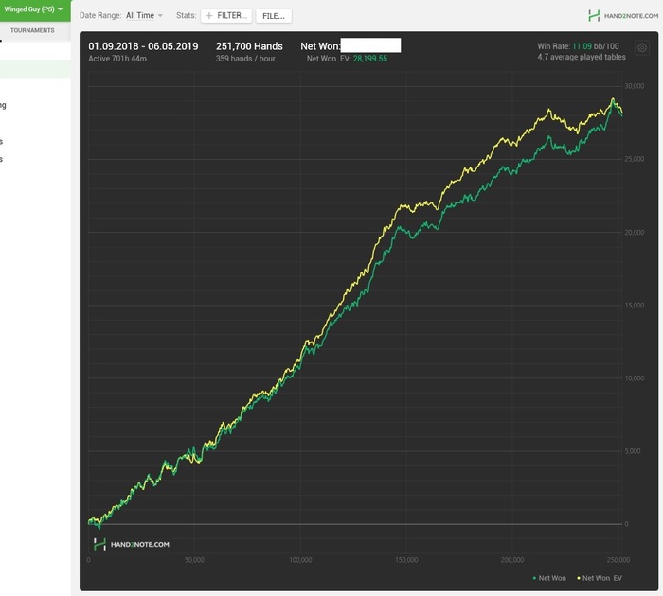This screenshot has width=663, height=596.
Task: Click the 01.09.2018 - 06.05.2019 date text
Action: [143, 46]
